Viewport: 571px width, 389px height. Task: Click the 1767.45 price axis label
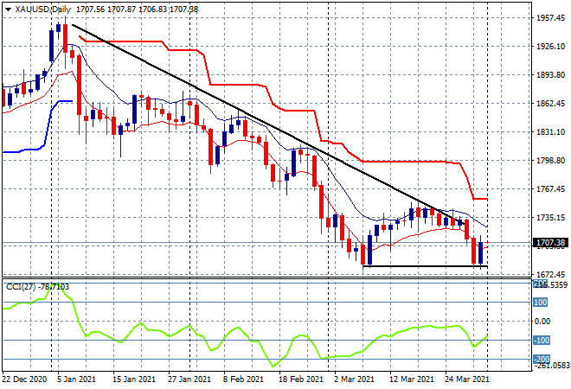click(x=550, y=188)
